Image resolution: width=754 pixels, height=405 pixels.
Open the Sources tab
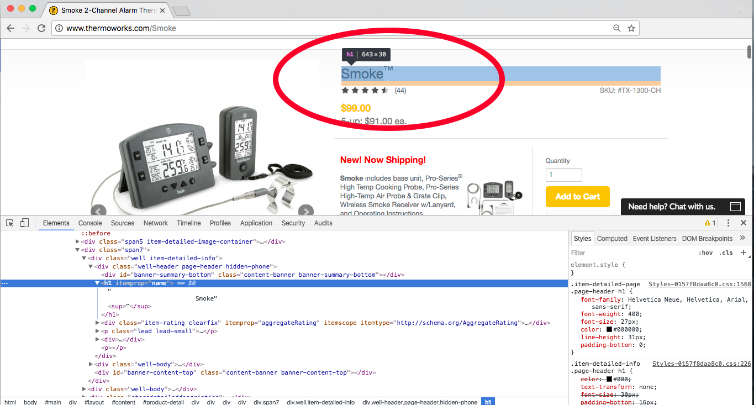point(123,223)
